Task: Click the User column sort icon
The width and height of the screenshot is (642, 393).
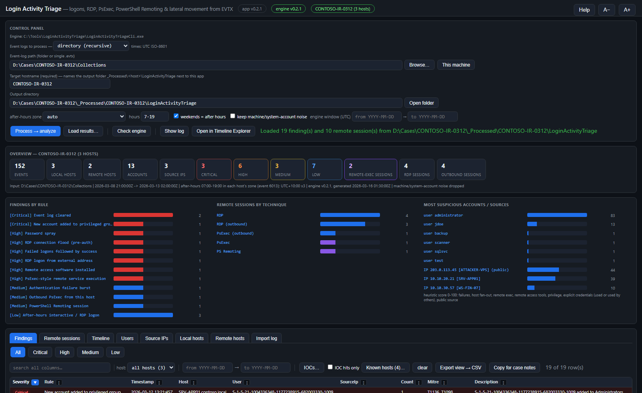Action: [247, 383]
